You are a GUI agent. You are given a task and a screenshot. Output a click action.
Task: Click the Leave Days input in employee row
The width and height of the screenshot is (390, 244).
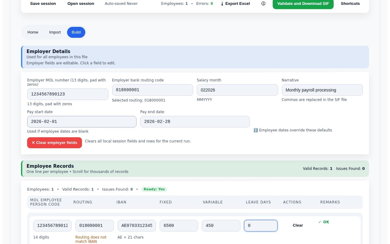(261, 225)
